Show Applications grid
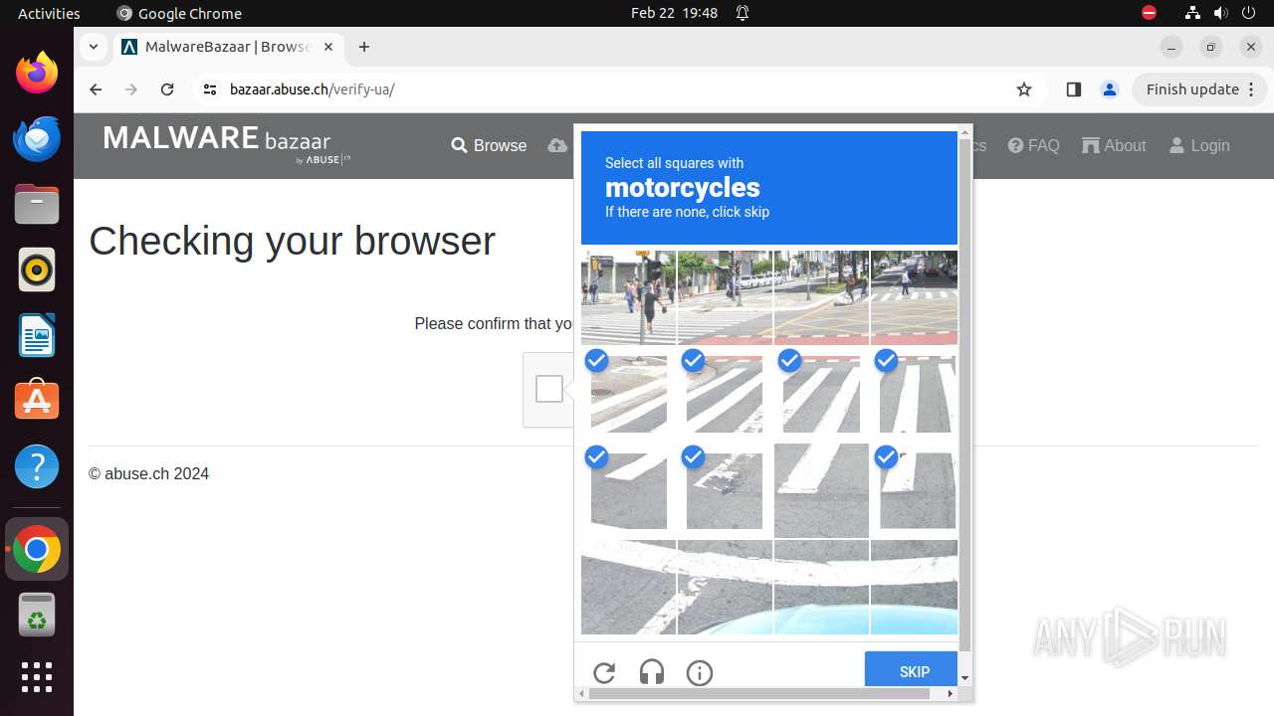 click(x=37, y=677)
